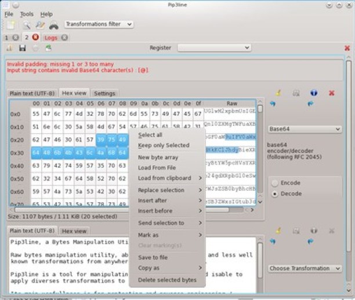Click the blue info icon above Base64
355x300 pixels.
tap(314, 93)
